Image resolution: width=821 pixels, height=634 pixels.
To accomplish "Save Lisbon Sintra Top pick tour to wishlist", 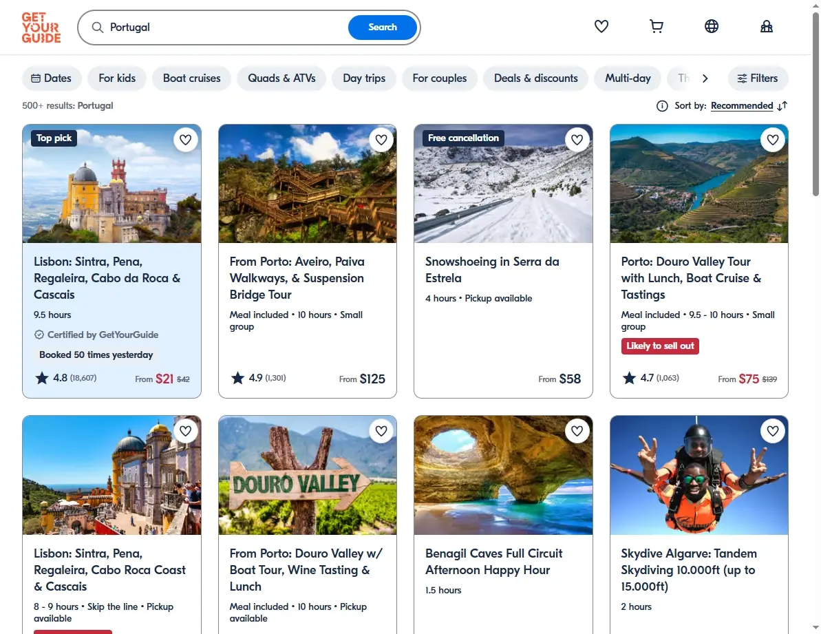I will (185, 140).
